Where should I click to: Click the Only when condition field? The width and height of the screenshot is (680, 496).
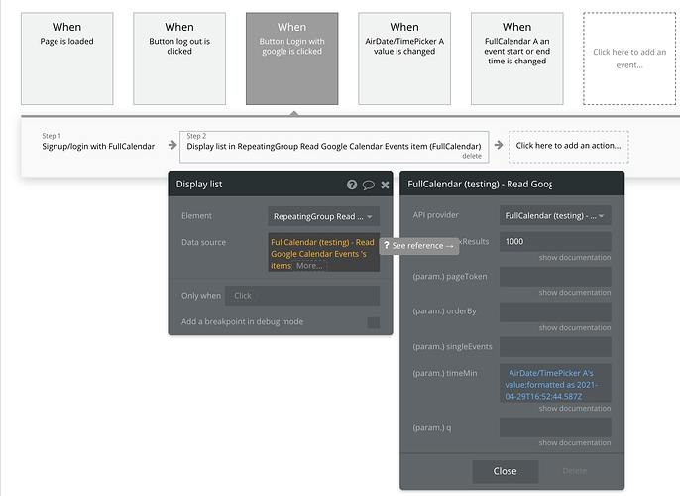301,296
